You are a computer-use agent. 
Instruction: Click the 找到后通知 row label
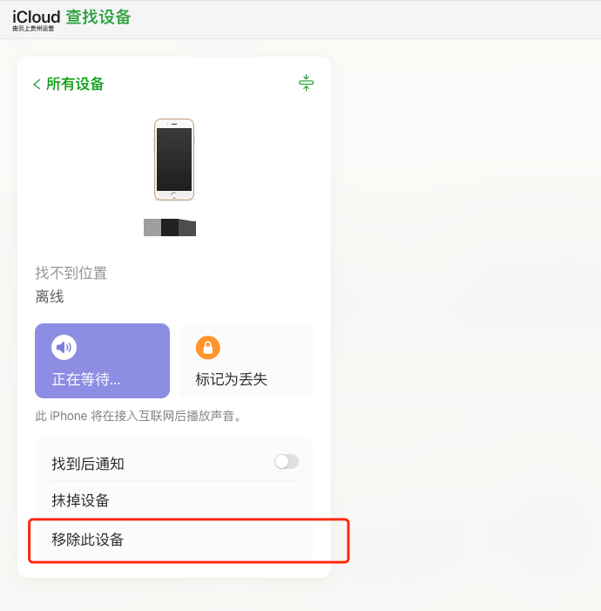(x=88, y=464)
